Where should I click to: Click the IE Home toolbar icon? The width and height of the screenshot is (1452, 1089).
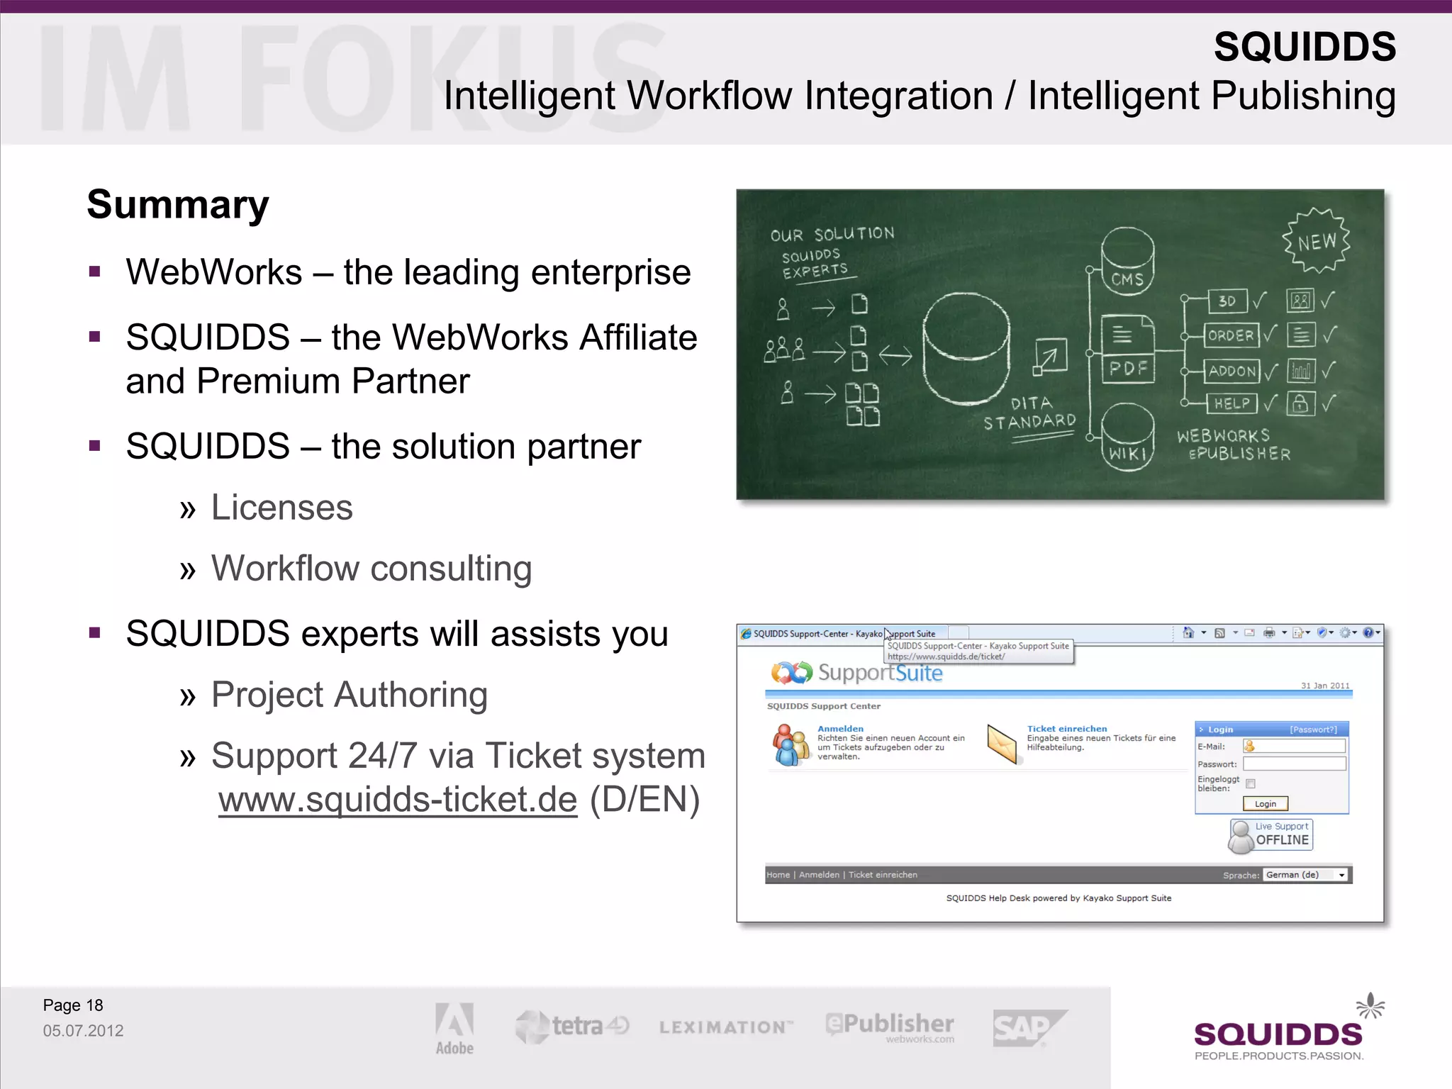click(1188, 632)
